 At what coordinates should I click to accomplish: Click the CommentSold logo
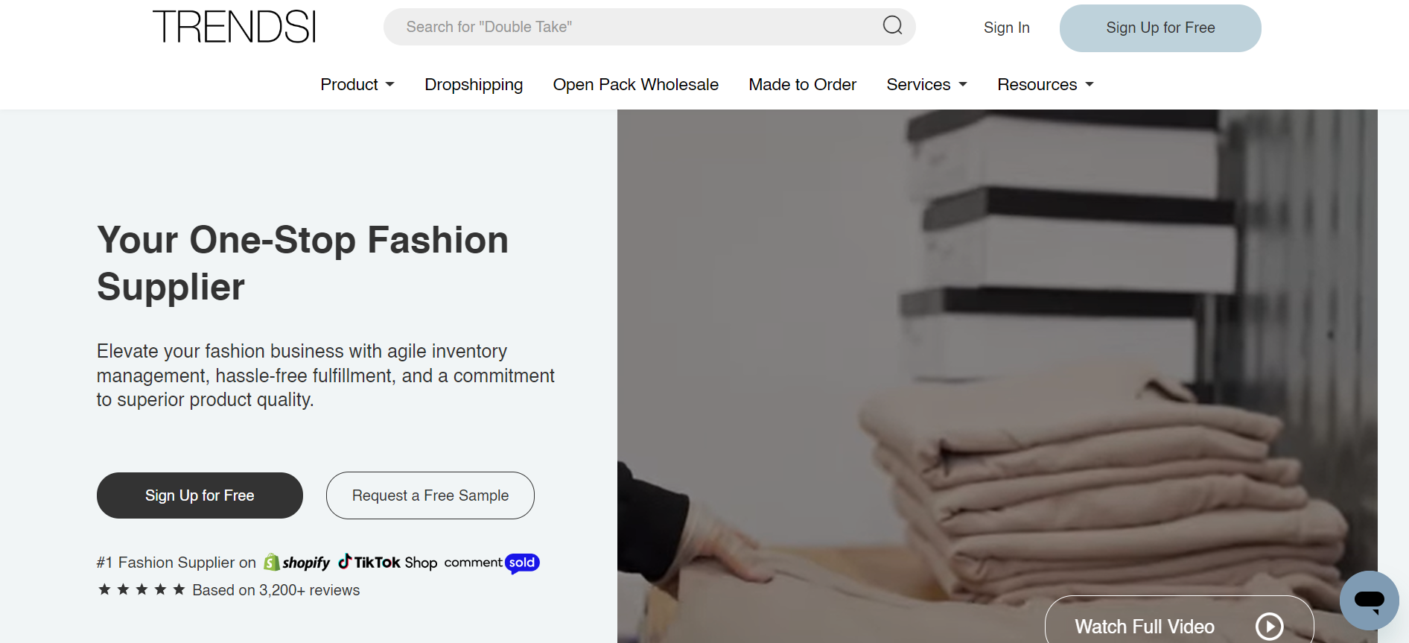click(492, 563)
